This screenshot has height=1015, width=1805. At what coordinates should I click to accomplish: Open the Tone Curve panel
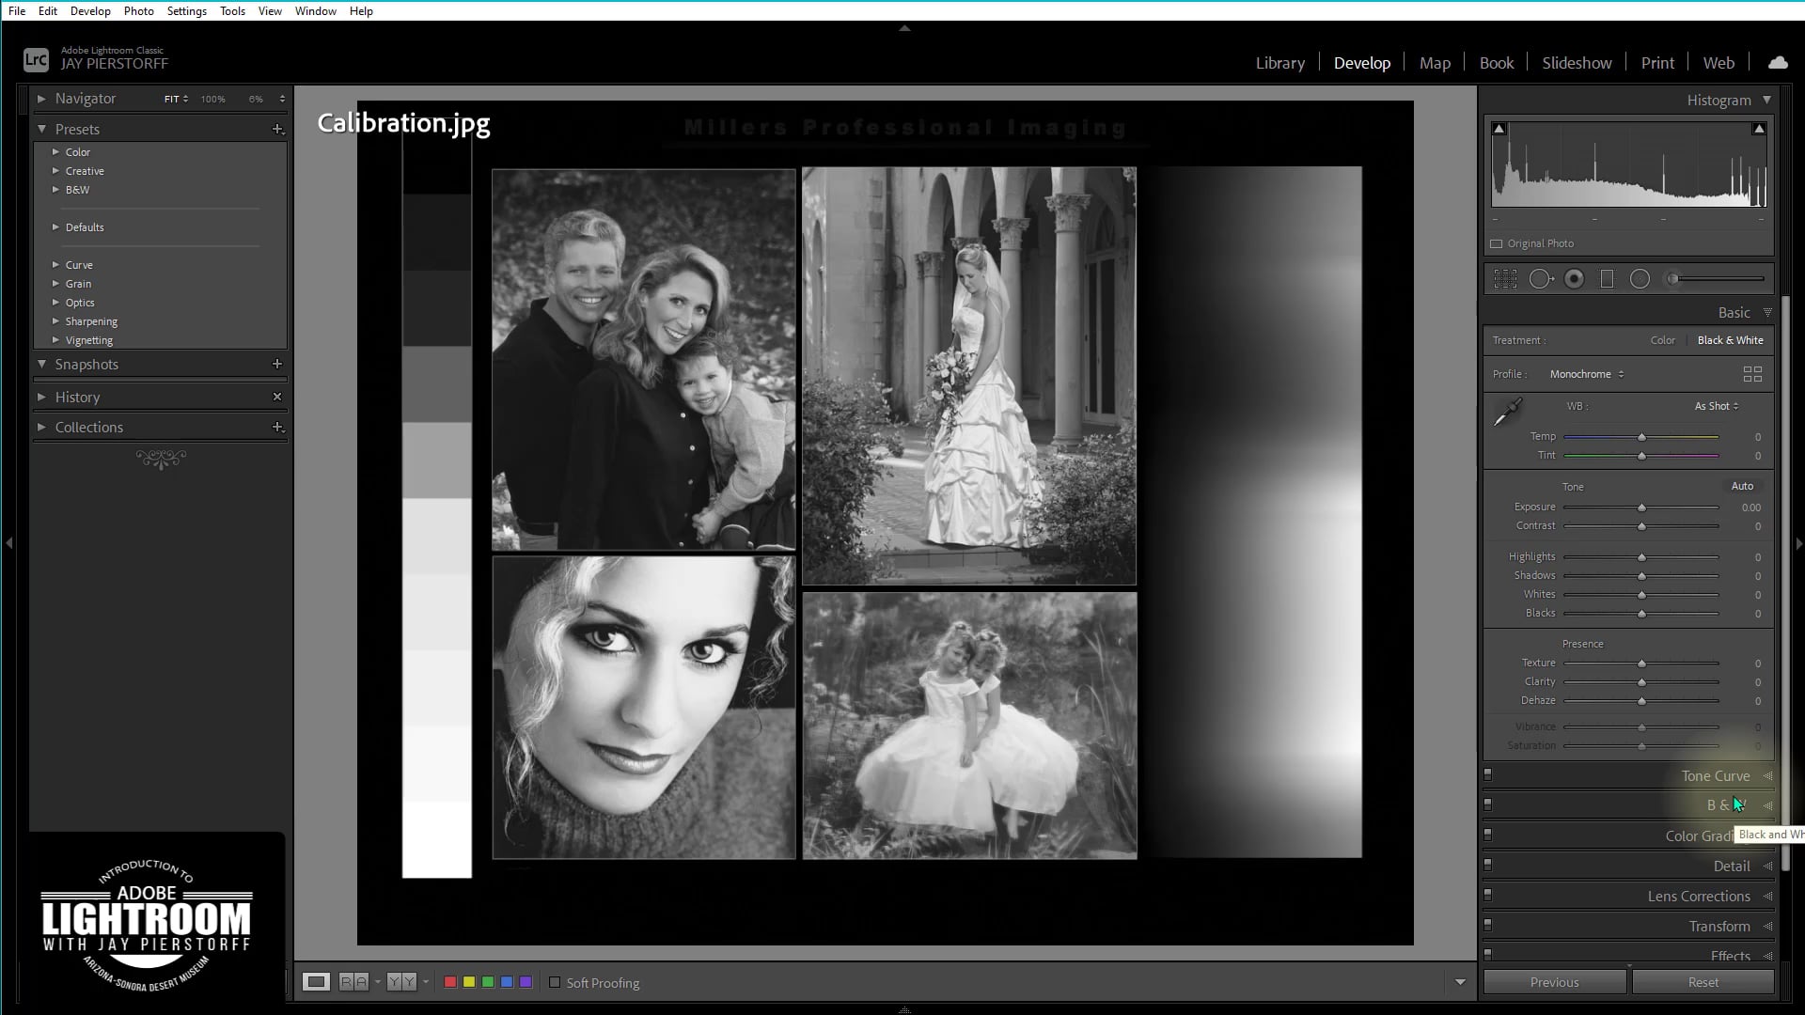tap(1715, 775)
